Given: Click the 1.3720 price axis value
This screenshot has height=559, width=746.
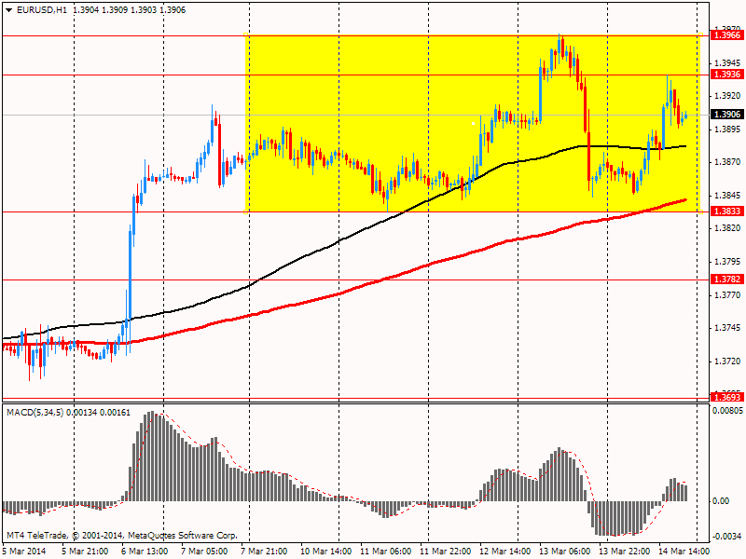Looking at the screenshot, I should [727, 361].
